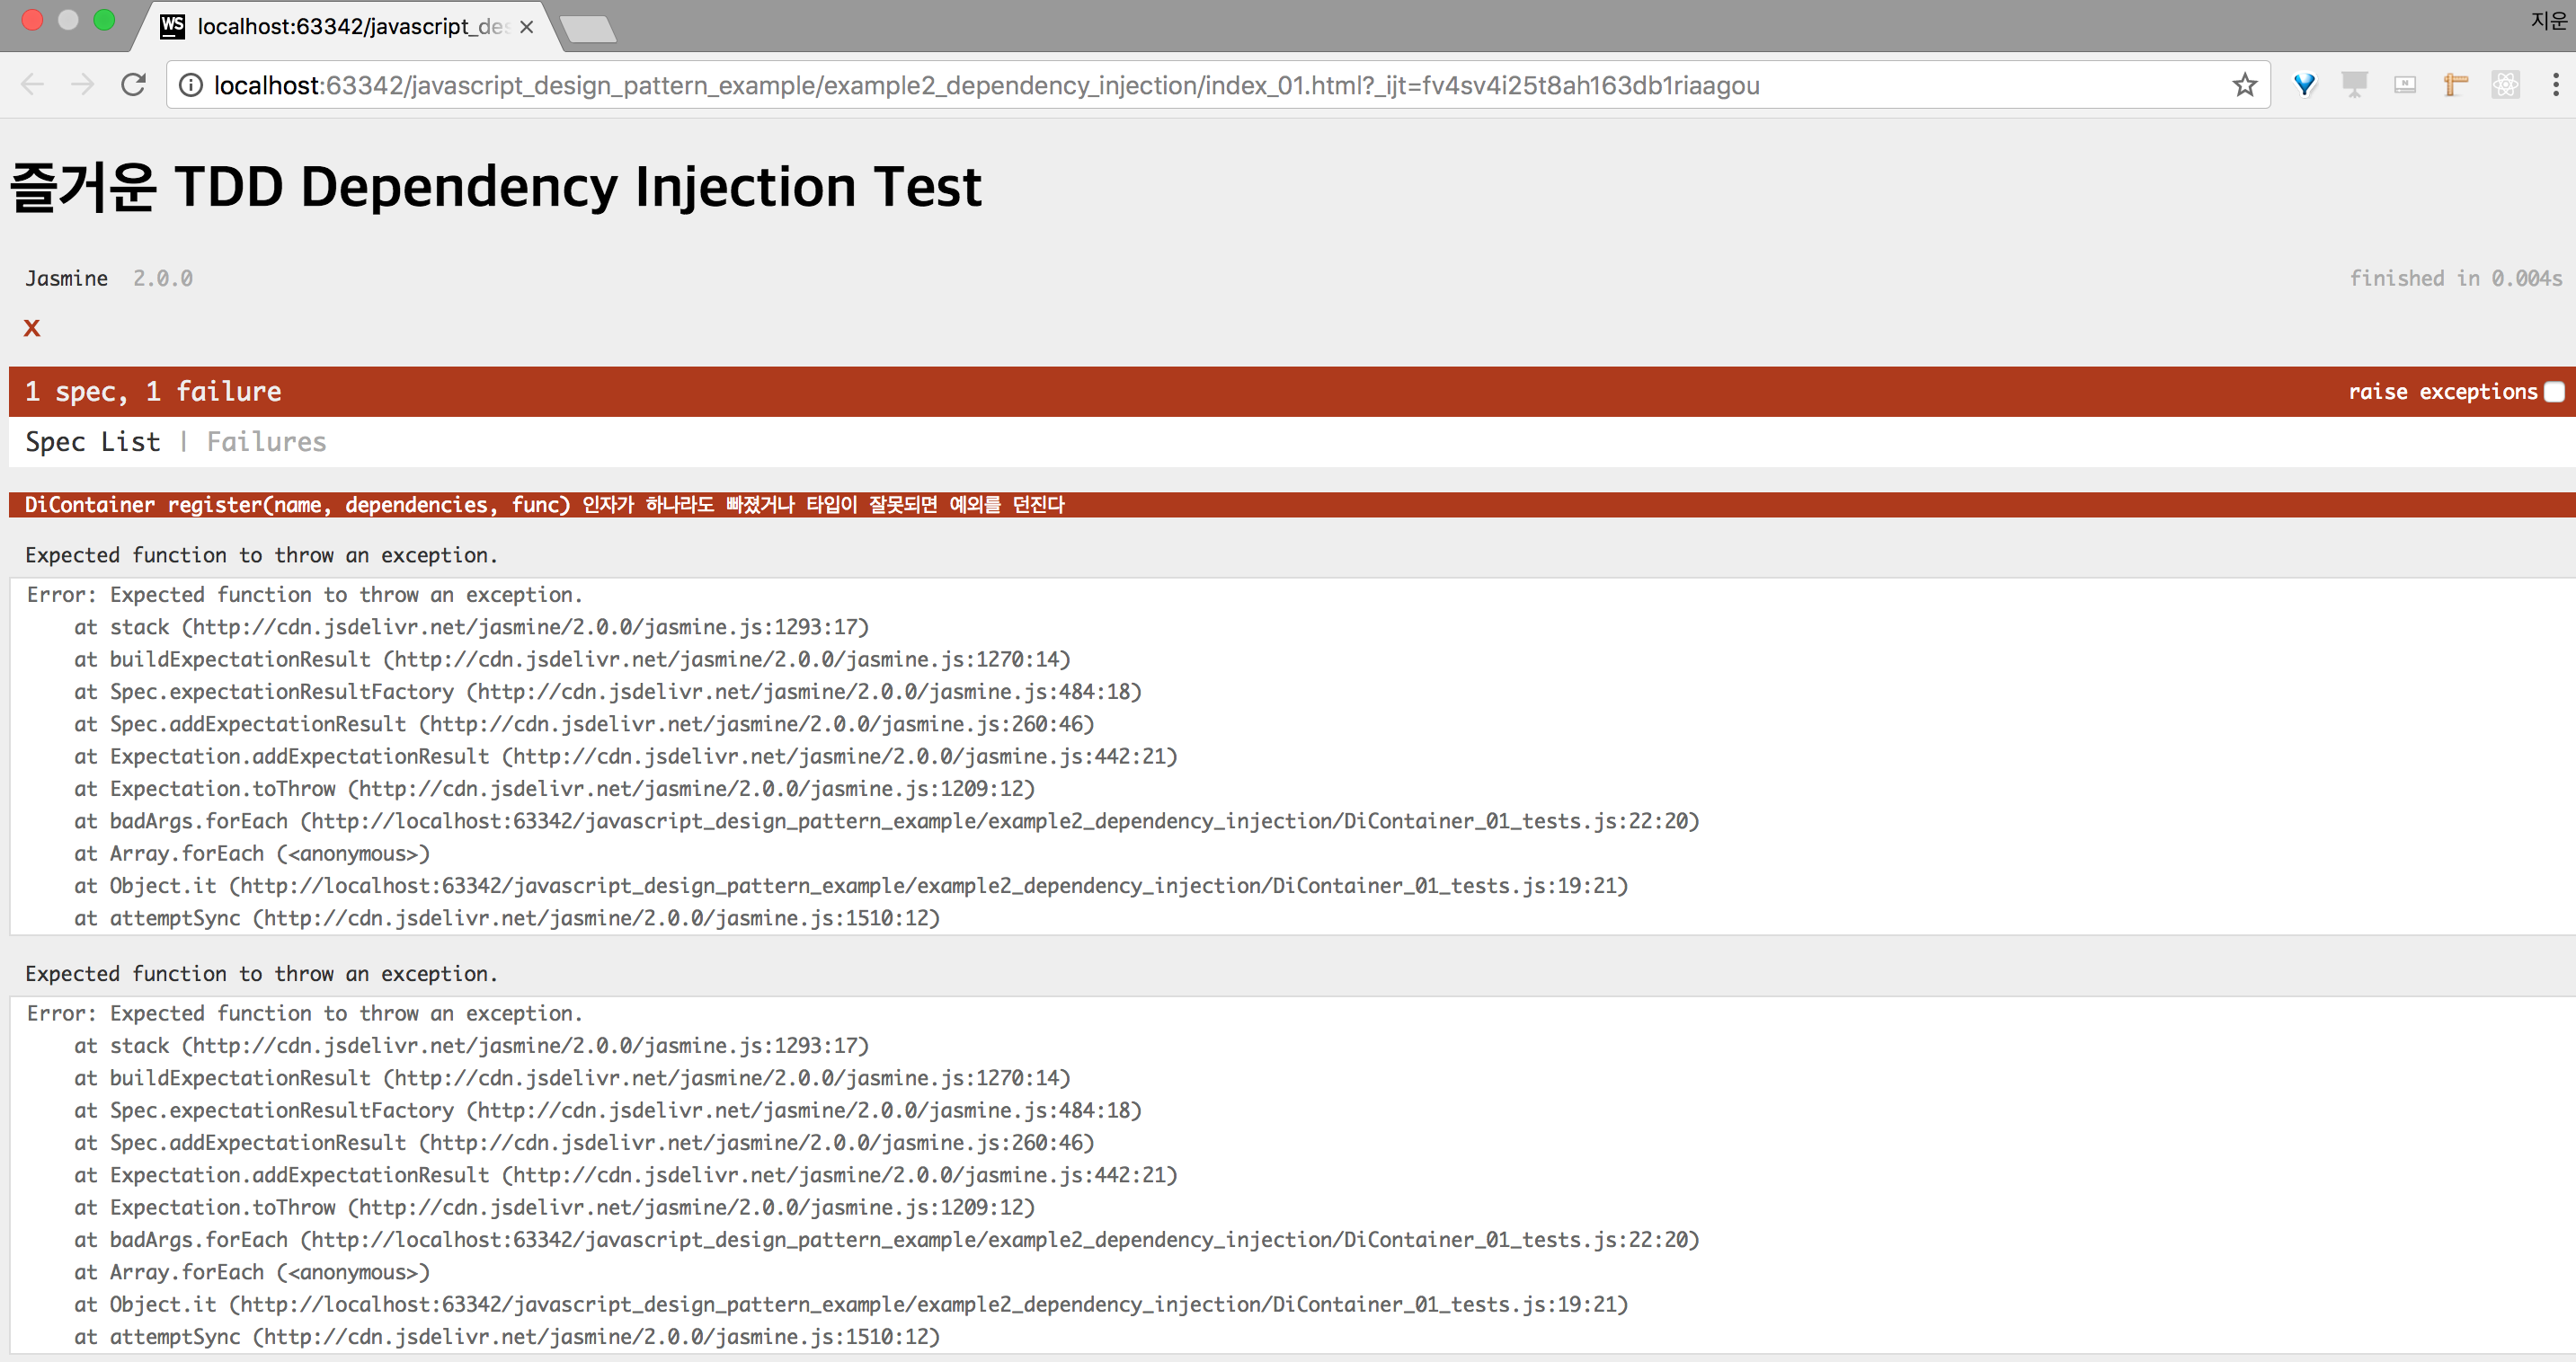This screenshot has height=1362, width=2576.
Task: Click the '즐거운 TDD Dependency Injection Test' heading
Action: point(496,187)
